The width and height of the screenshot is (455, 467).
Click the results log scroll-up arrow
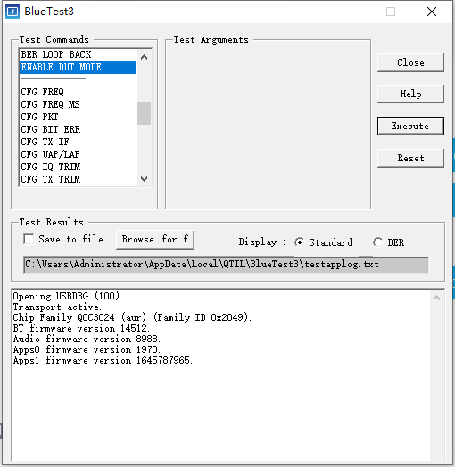point(436,298)
